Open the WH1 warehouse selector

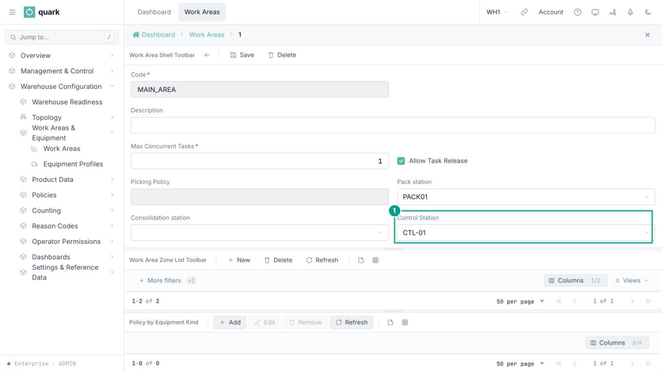point(497,12)
